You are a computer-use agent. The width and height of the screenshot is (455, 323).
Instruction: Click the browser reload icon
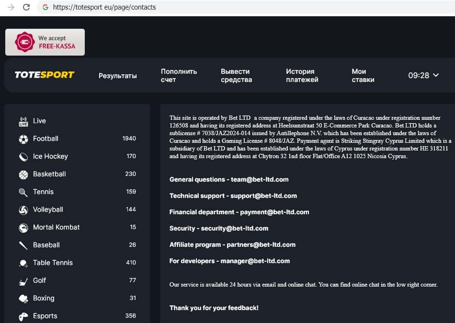click(26, 7)
